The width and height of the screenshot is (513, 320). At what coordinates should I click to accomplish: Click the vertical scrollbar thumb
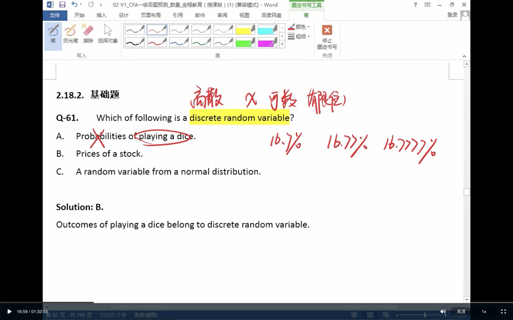467,192
